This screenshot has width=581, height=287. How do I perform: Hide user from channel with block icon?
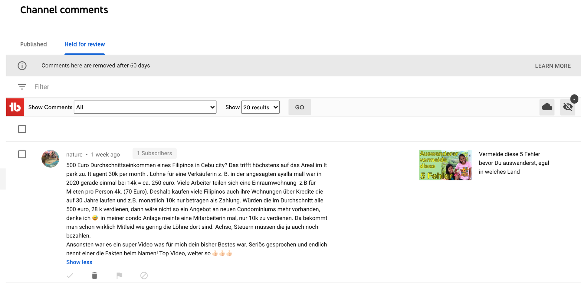coord(144,276)
